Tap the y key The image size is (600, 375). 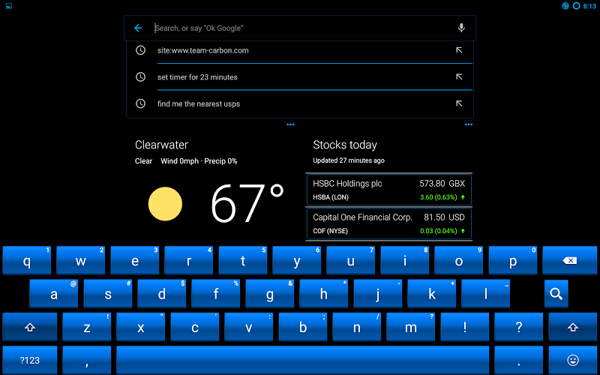click(297, 260)
